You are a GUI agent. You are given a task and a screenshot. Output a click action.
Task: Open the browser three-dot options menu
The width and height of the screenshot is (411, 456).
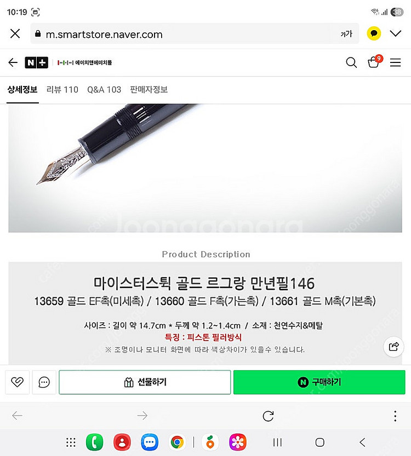[x=395, y=416]
